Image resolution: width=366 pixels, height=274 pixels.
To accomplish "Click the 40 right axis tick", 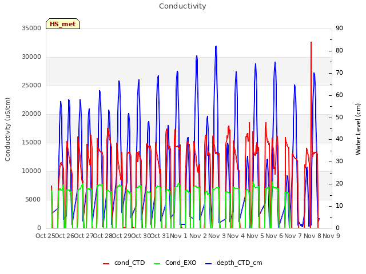I will pos(339,139).
